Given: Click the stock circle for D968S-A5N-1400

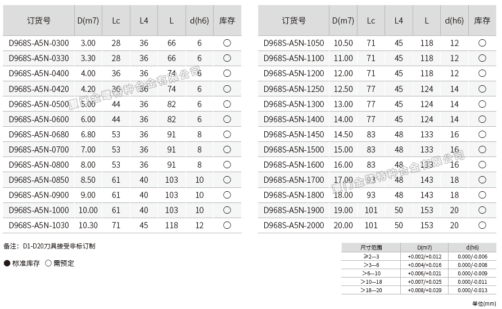Looking at the screenshot, I should pos(482,119).
